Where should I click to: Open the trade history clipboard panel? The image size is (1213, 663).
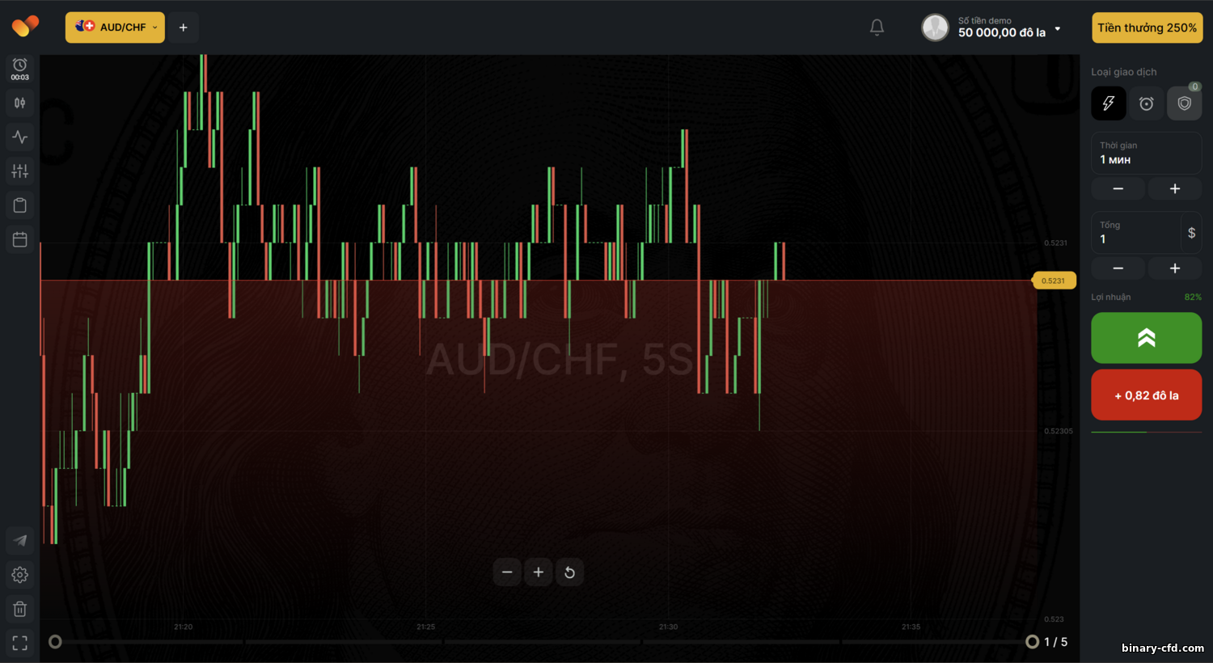pos(19,205)
